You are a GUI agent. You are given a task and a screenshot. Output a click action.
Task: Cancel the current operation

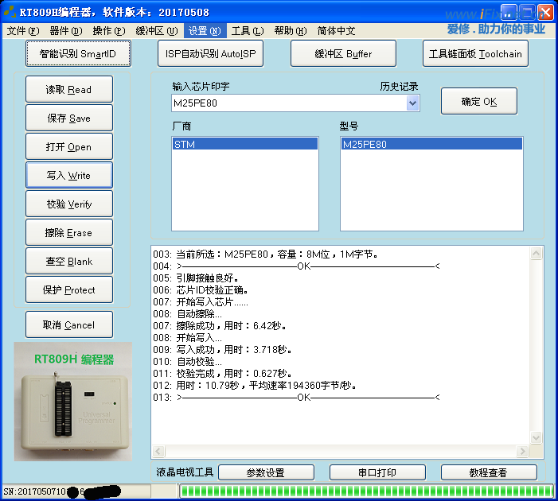[69, 325]
